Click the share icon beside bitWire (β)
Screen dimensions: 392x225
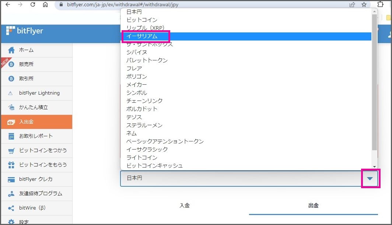(x=11, y=208)
